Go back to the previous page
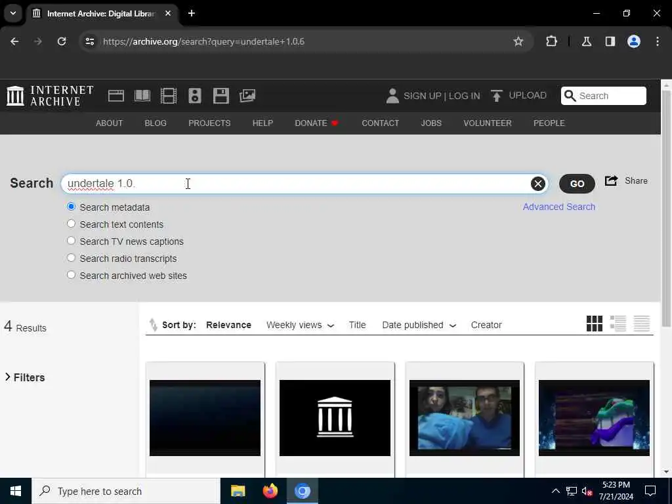This screenshot has width=672, height=504. pos(14,41)
